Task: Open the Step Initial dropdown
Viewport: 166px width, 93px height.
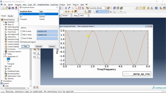Action: (88, 16)
